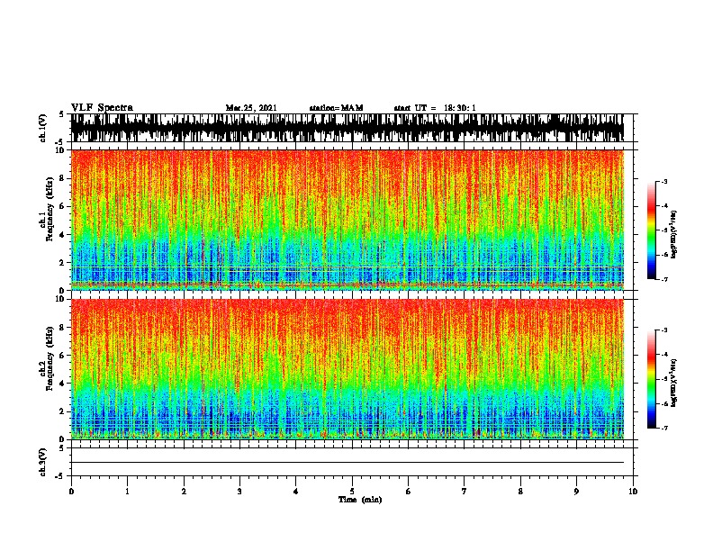The height and width of the screenshot is (551, 713).
Task: Click the 4 minute time axis tick label
Action: [296, 492]
